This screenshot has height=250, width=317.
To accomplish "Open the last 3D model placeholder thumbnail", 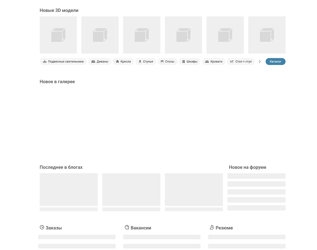I will [267, 35].
